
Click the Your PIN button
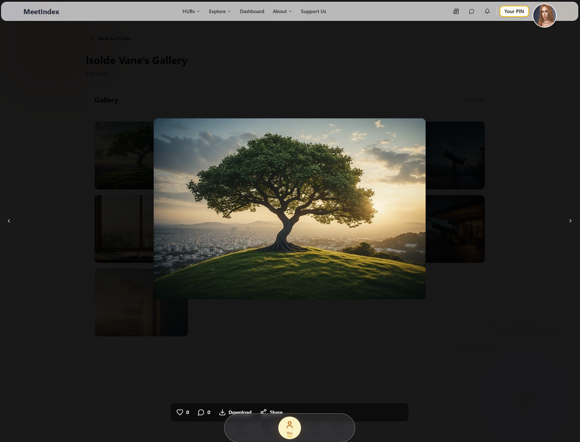[x=514, y=11]
